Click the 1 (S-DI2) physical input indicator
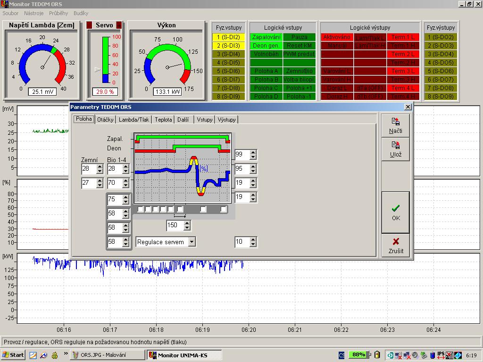Viewport: 483px width, 362px height. [x=228, y=37]
